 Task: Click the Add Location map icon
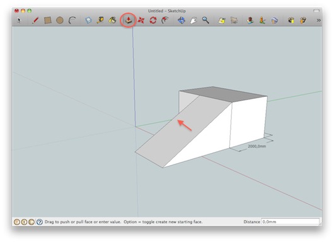click(x=222, y=20)
